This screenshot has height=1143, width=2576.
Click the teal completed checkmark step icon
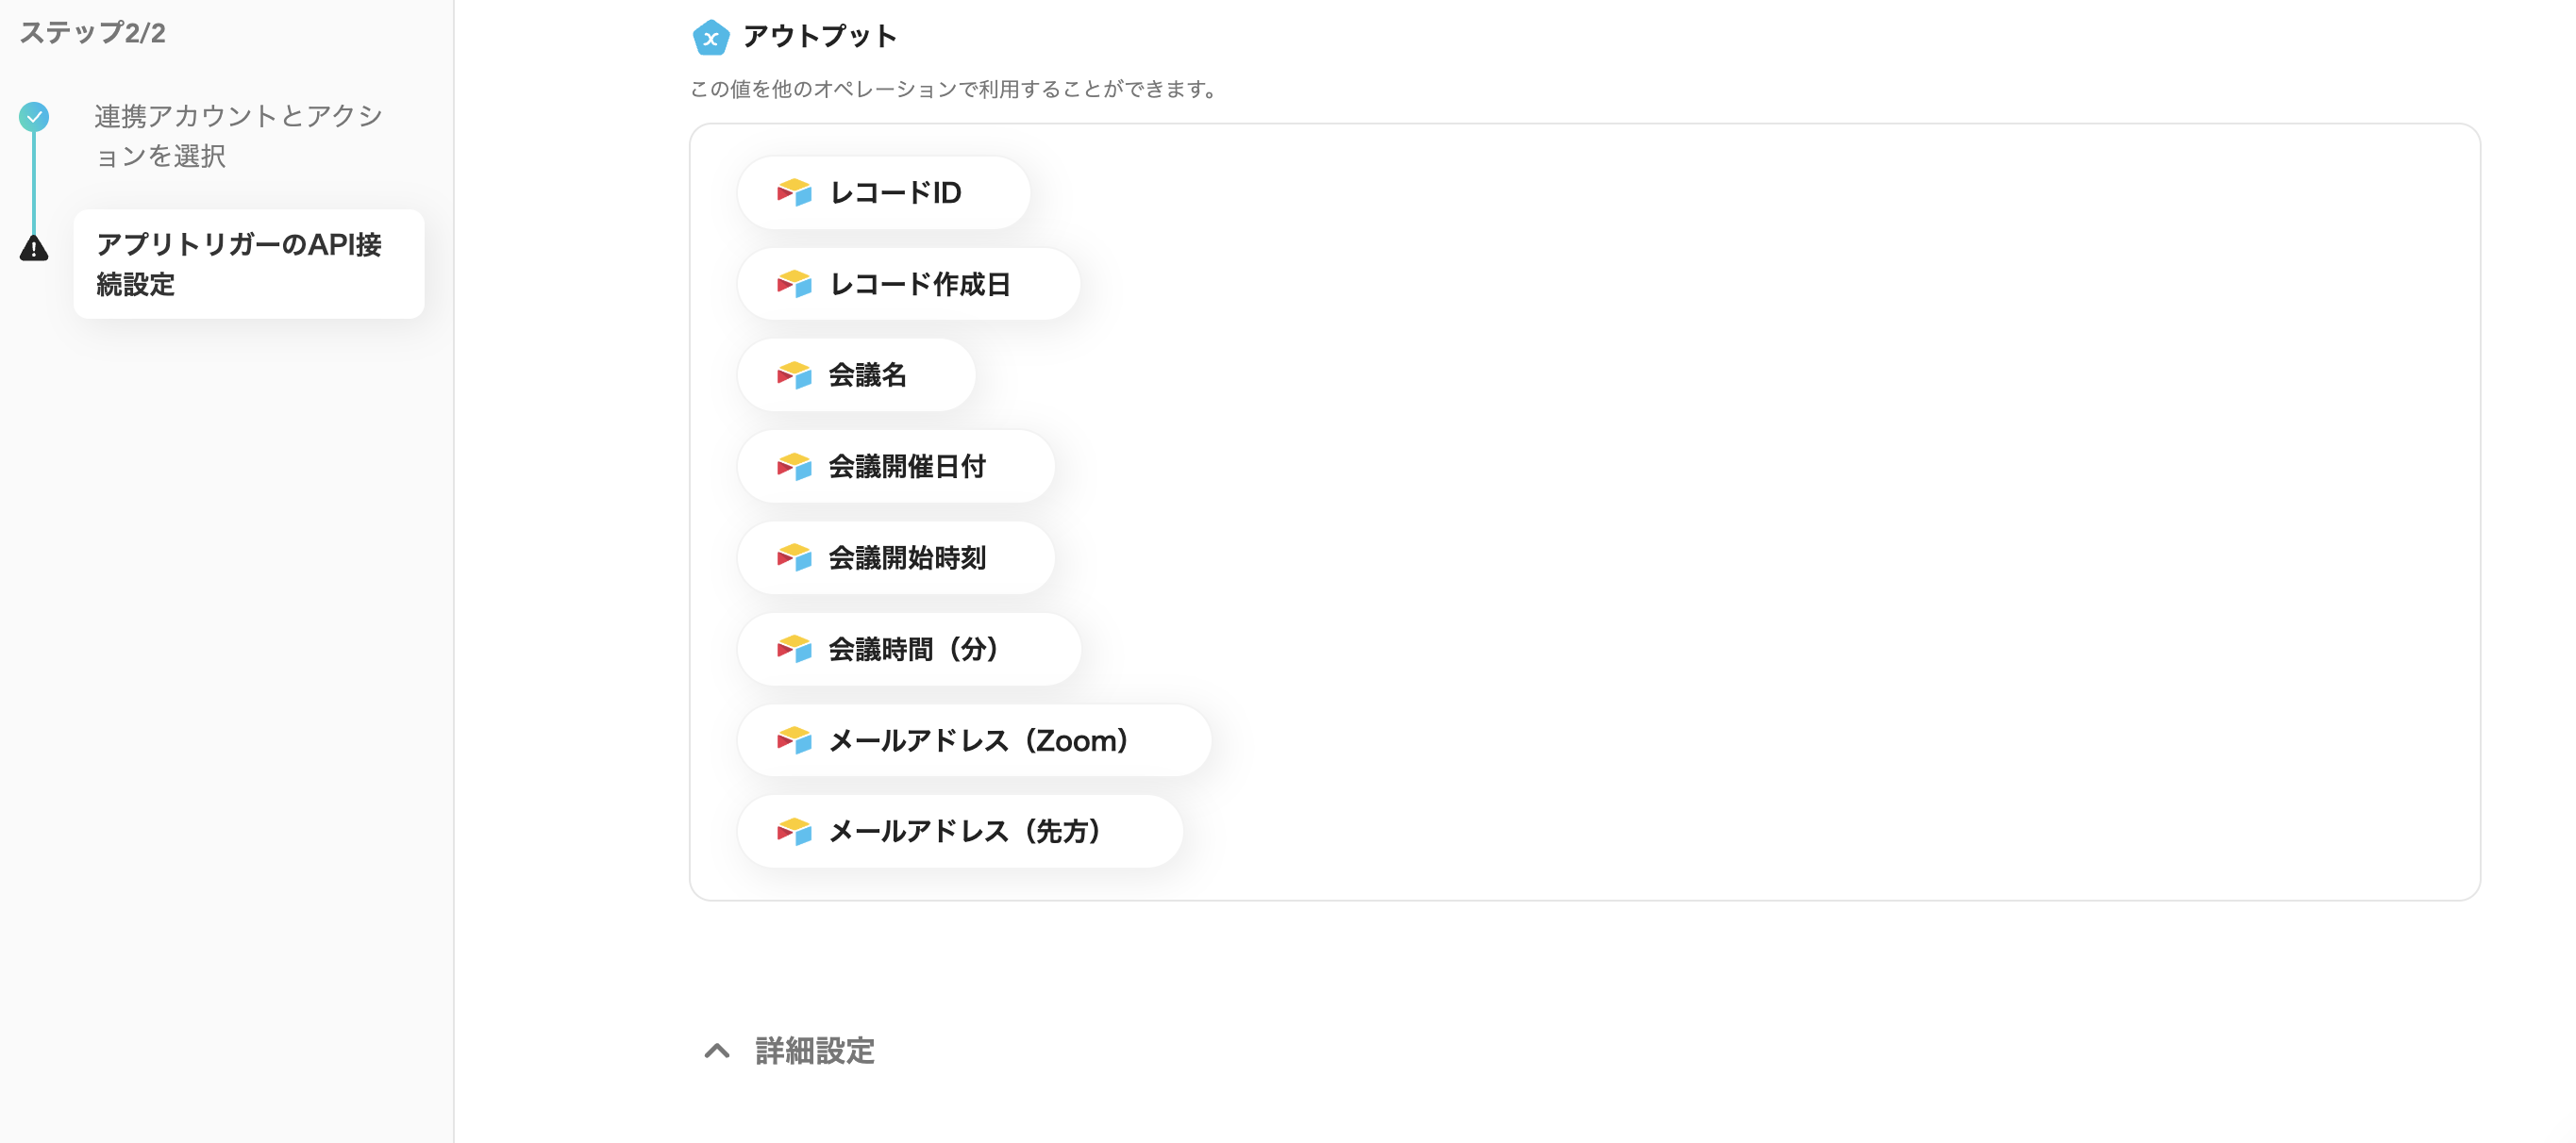coord(34,117)
